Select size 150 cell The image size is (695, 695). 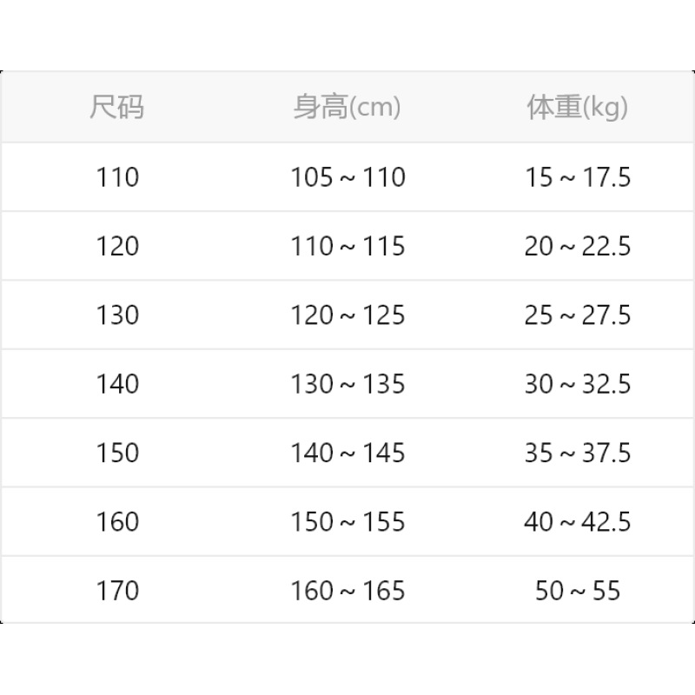pyautogui.click(x=117, y=453)
